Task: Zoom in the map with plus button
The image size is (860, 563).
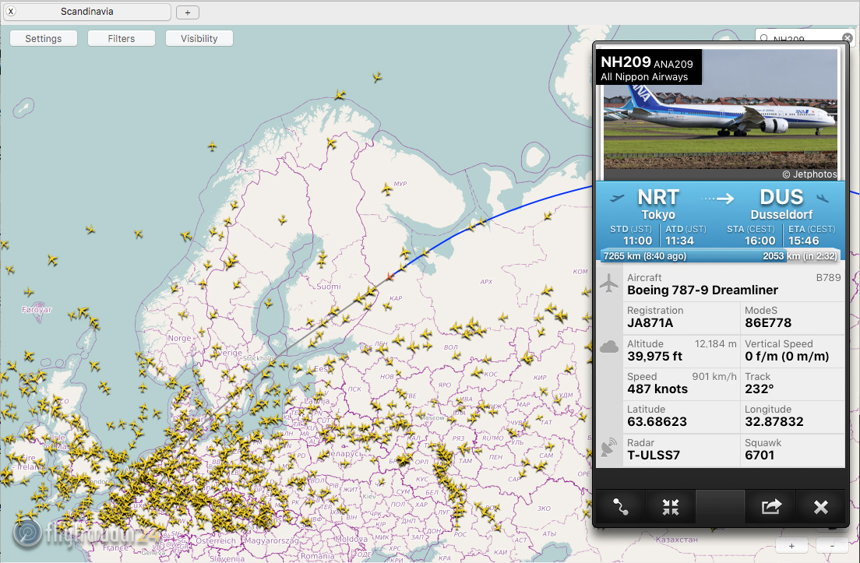Action: click(x=791, y=545)
